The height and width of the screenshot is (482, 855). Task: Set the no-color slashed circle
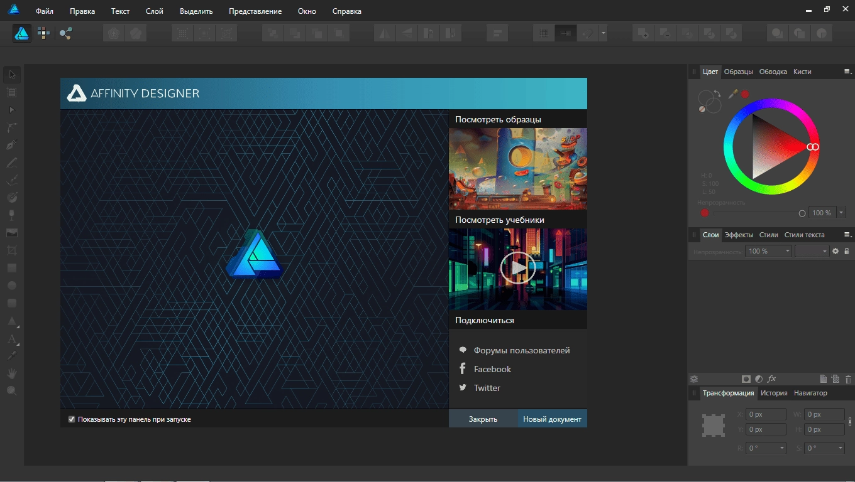click(x=702, y=109)
